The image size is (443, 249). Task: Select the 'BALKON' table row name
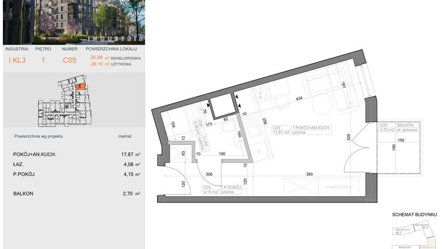23,194
